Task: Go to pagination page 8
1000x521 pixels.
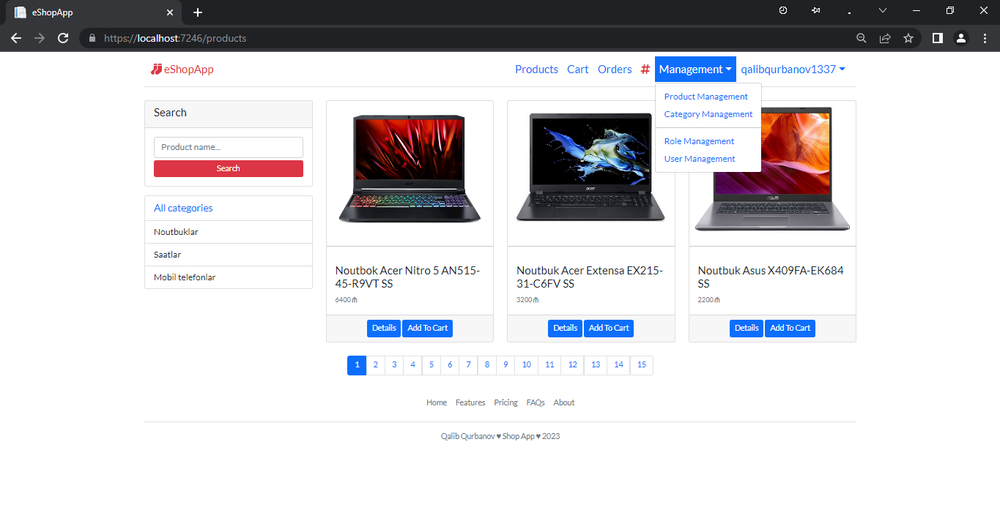Action: coord(487,365)
